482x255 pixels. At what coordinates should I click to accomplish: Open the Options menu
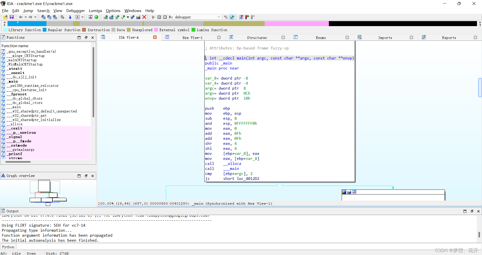click(x=113, y=11)
